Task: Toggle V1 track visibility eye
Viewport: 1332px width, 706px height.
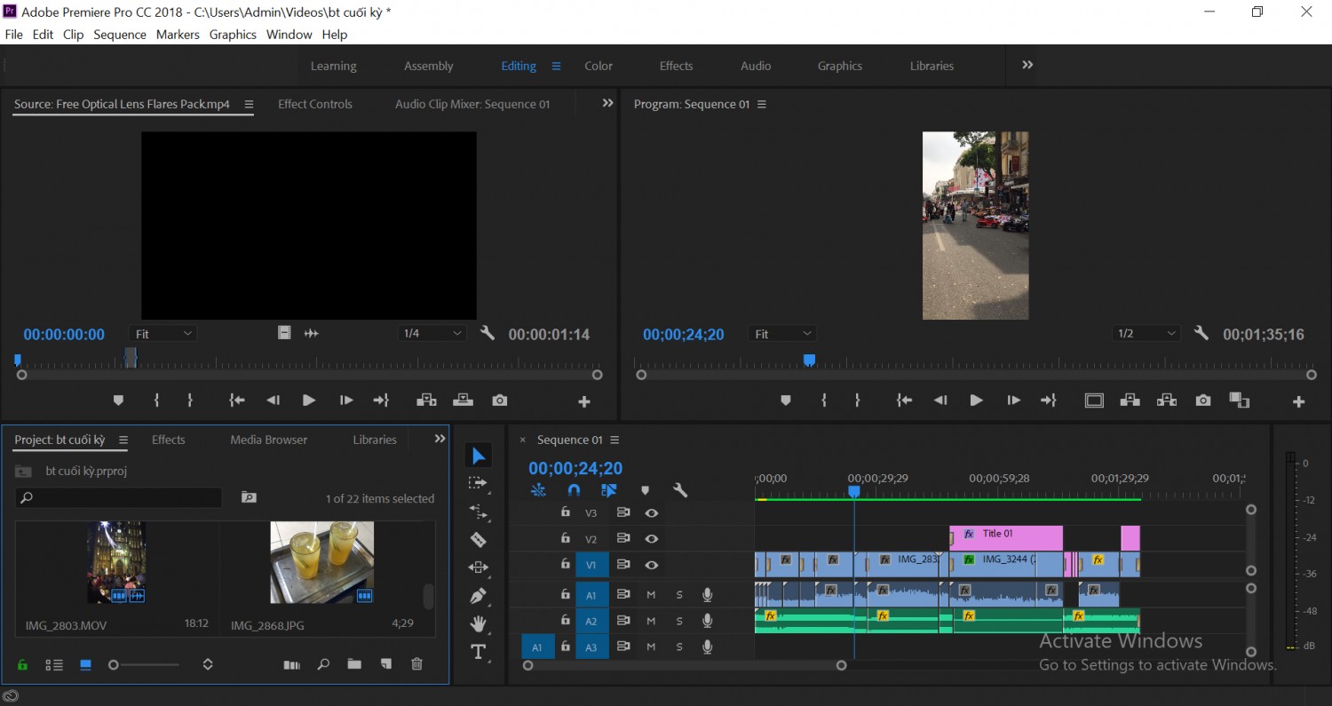Action: point(652,565)
